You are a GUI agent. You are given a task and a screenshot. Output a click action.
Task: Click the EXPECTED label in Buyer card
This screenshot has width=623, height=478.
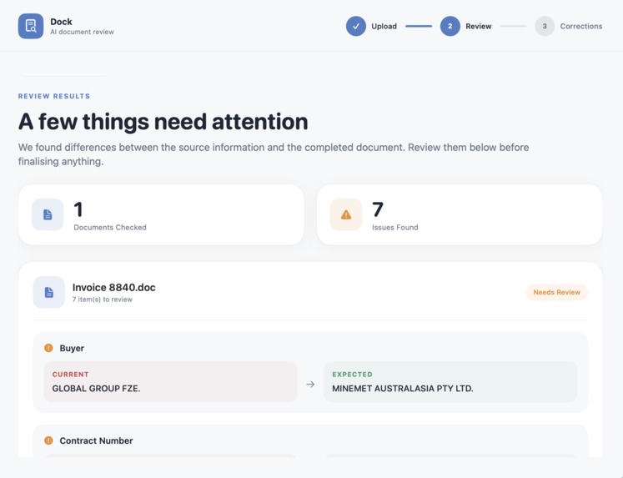click(x=353, y=375)
